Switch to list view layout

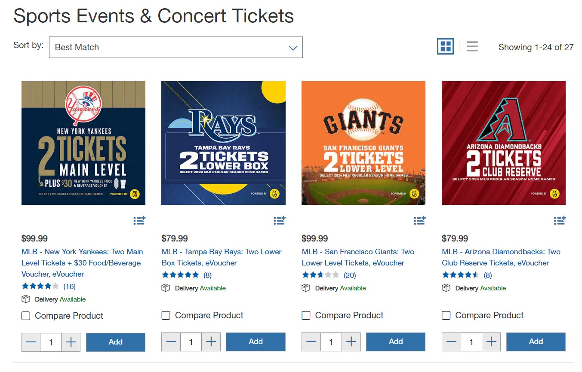(472, 46)
